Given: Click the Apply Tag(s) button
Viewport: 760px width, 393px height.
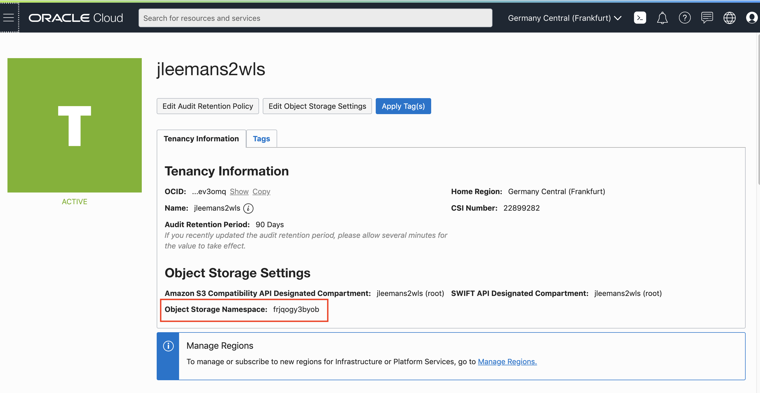Looking at the screenshot, I should pyautogui.click(x=403, y=106).
